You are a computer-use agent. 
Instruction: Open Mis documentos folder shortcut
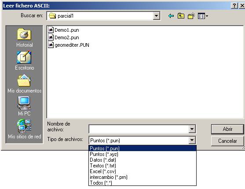pos(24,84)
